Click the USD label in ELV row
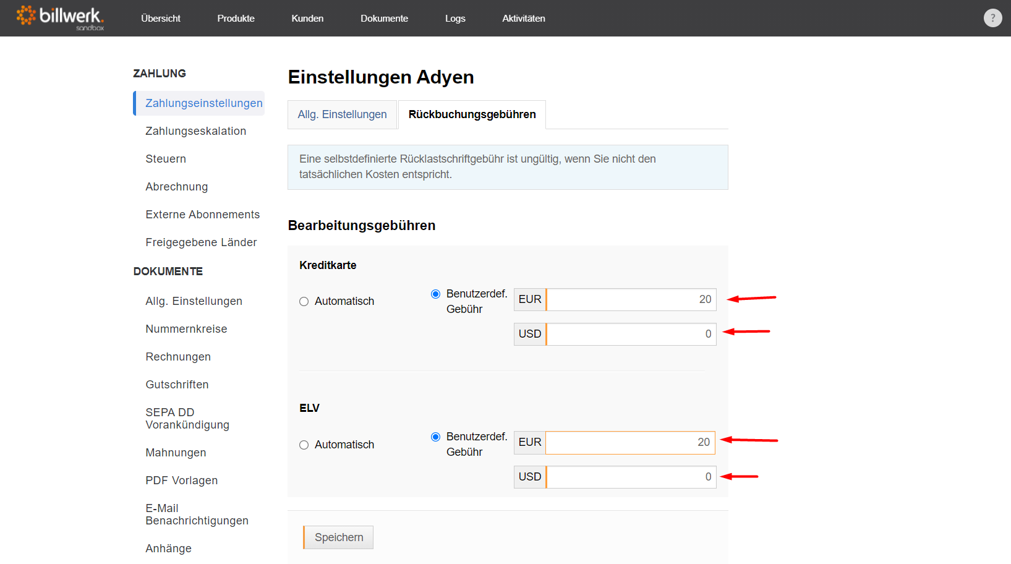The image size is (1011, 564). 530,477
